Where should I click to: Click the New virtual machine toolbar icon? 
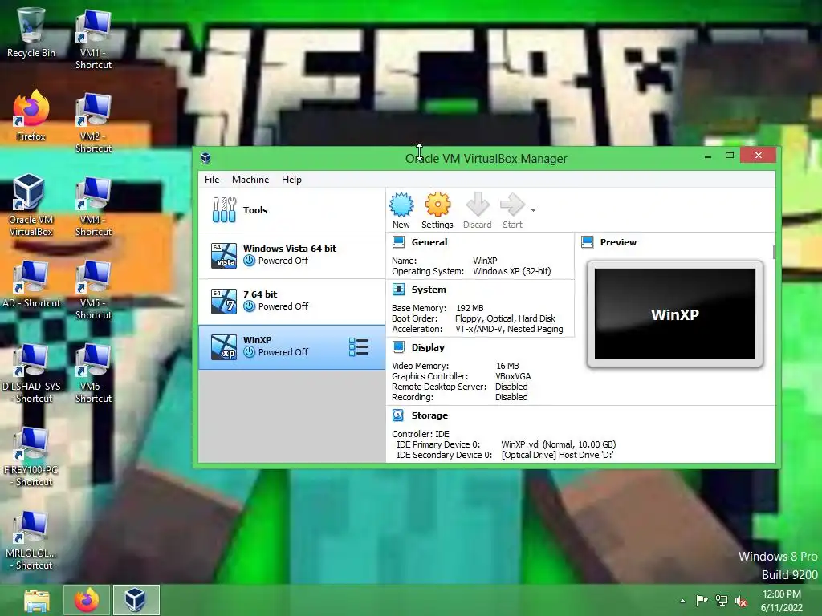401,211
